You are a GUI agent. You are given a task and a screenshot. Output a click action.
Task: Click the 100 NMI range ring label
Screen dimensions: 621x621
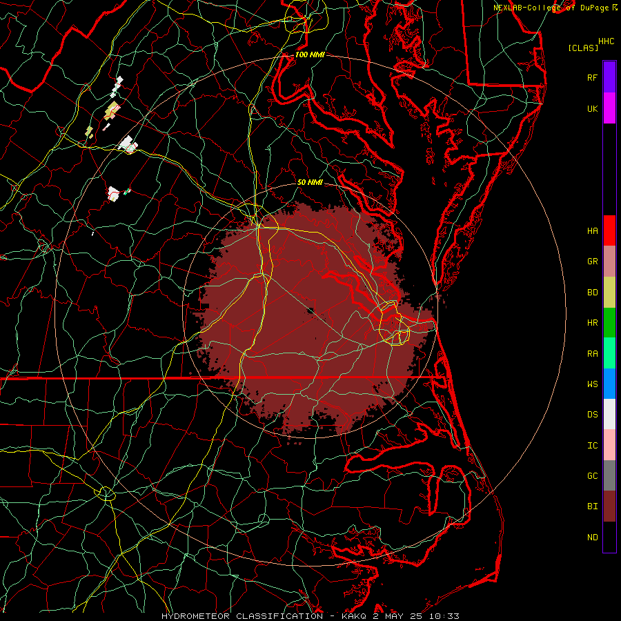(310, 55)
